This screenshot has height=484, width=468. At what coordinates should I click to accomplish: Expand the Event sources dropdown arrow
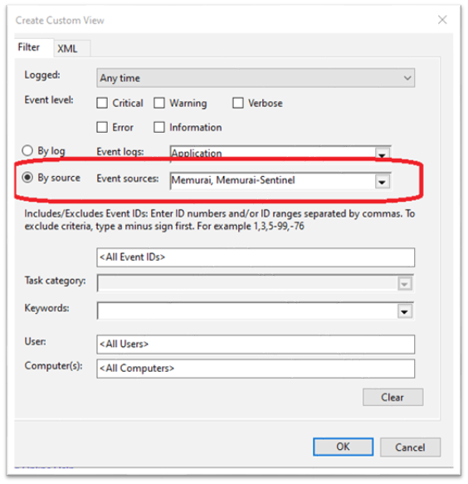(383, 182)
